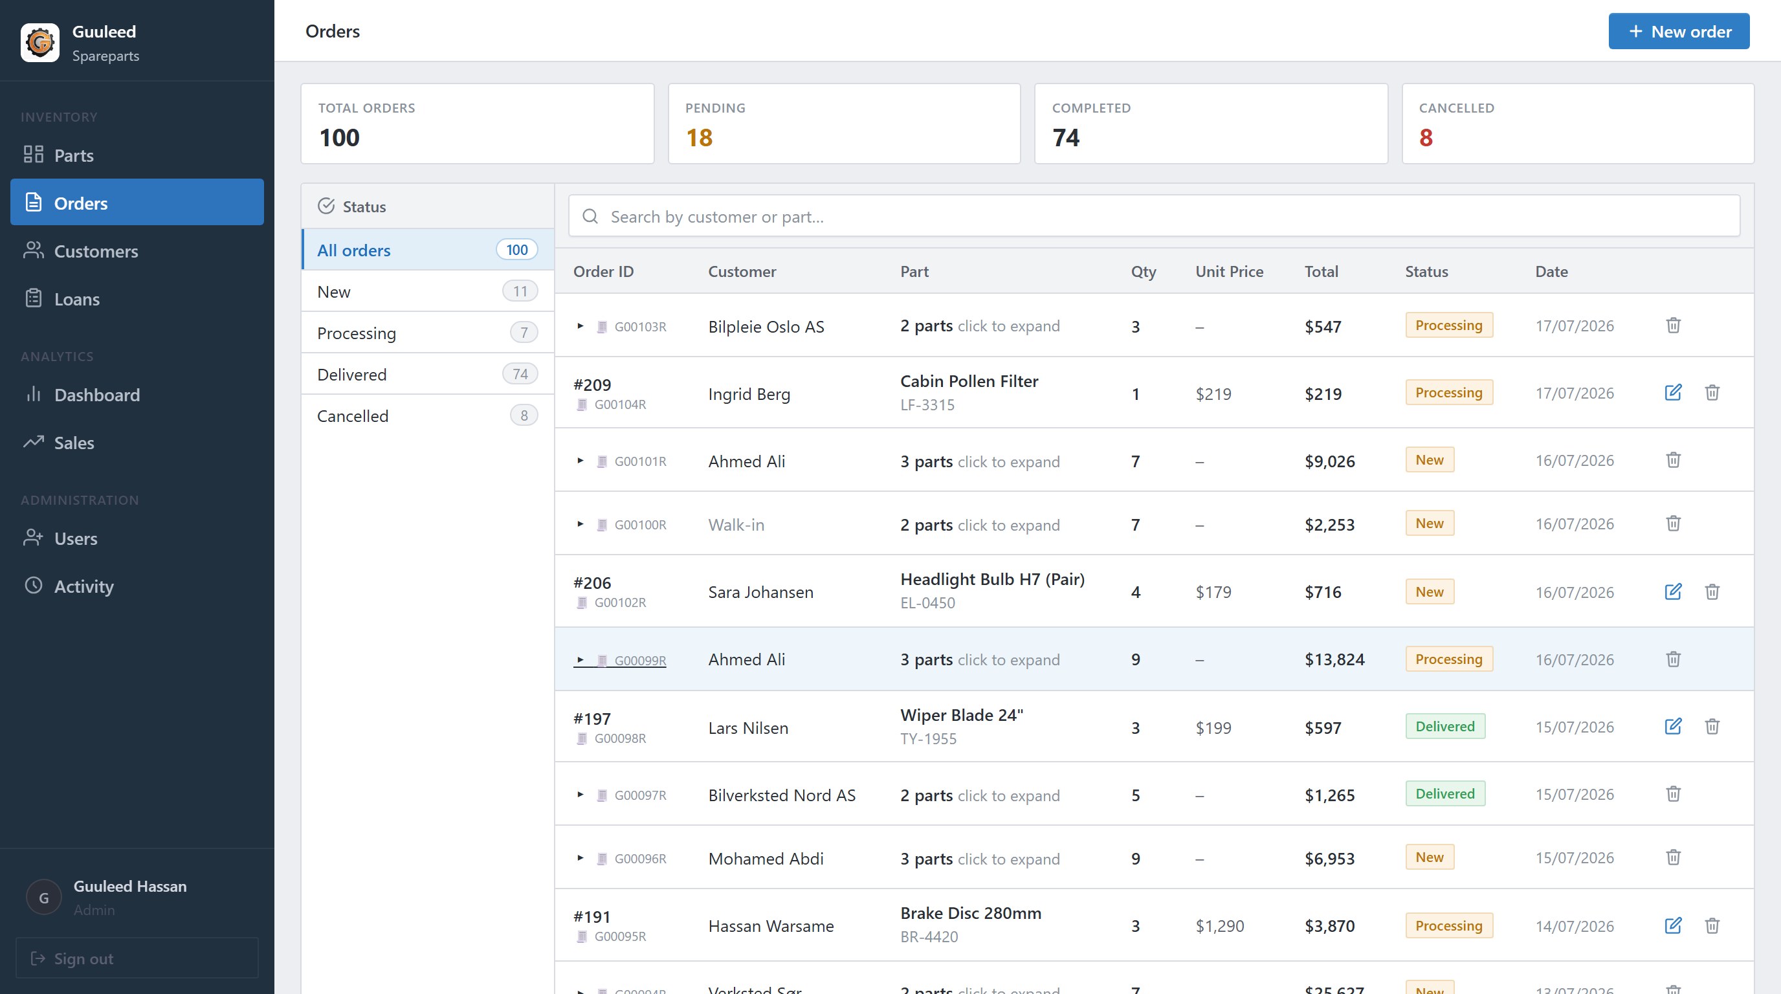Click the search magnifier icon
The height and width of the screenshot is (994, 1781).
tap(590, 216)
